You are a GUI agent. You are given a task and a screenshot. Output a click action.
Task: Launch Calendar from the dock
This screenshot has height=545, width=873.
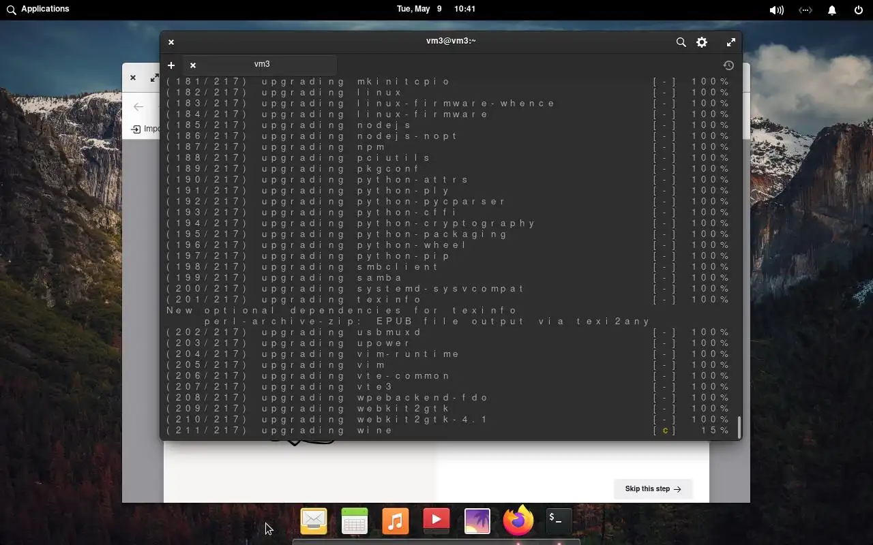point(355,521)
